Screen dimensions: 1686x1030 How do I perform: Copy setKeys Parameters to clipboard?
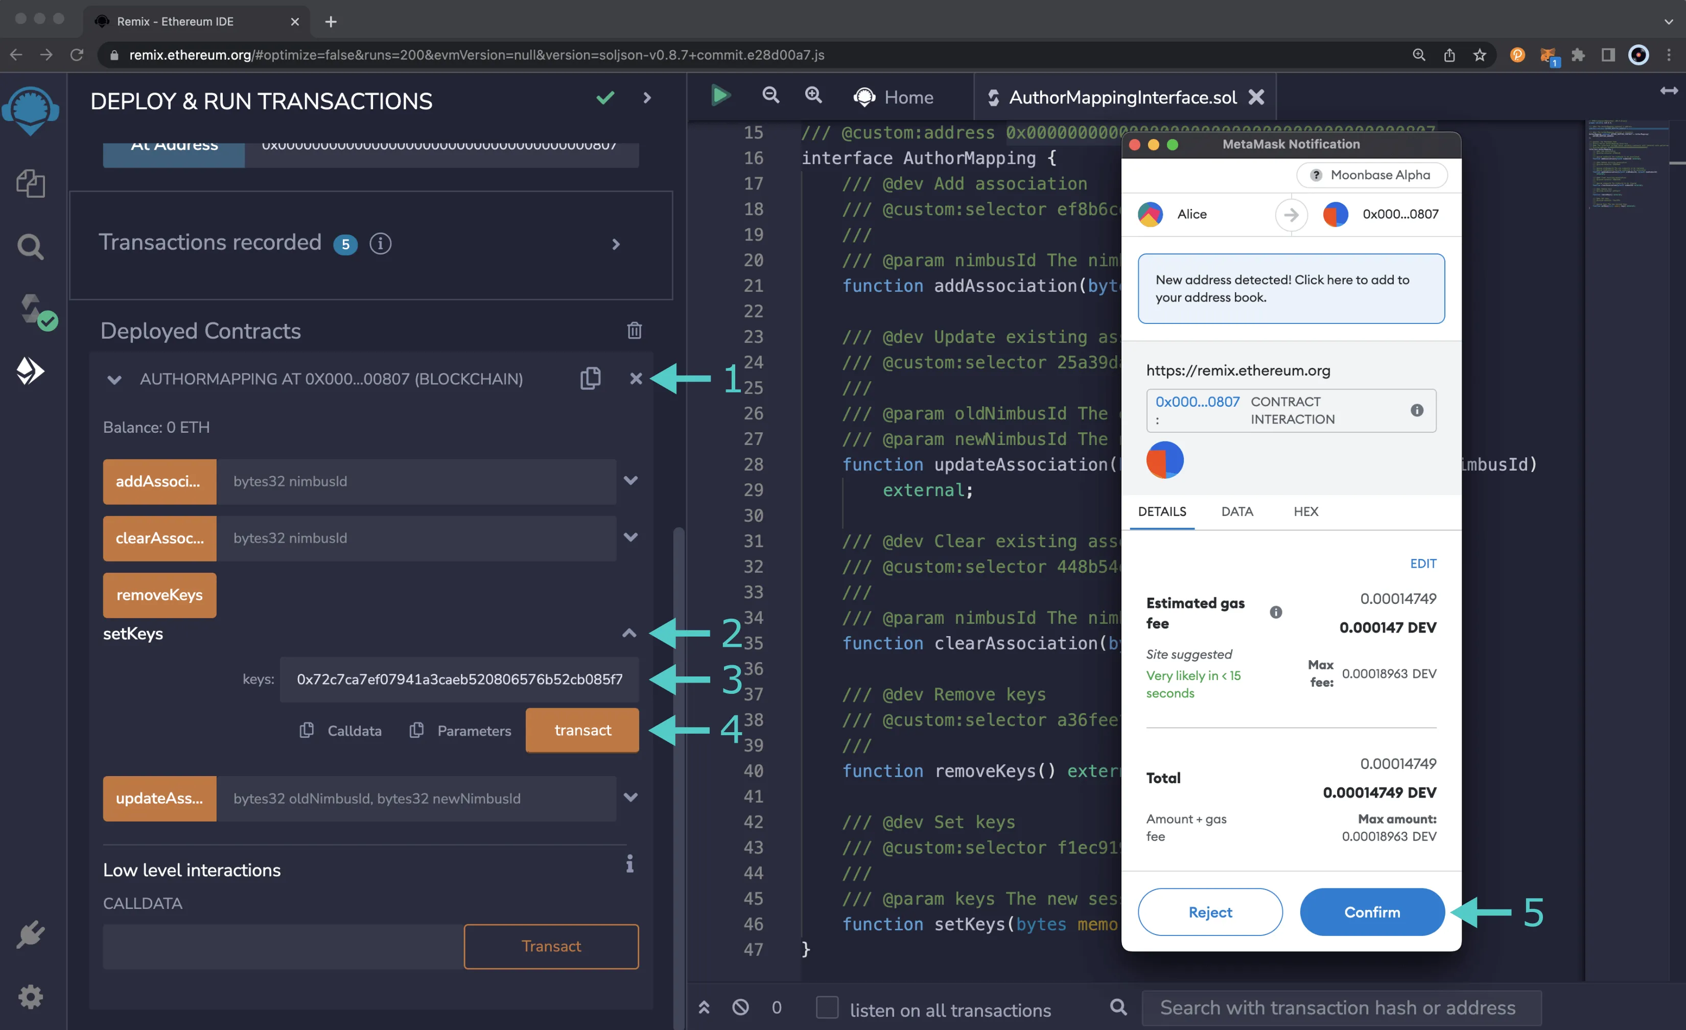[x=417, y=730]
